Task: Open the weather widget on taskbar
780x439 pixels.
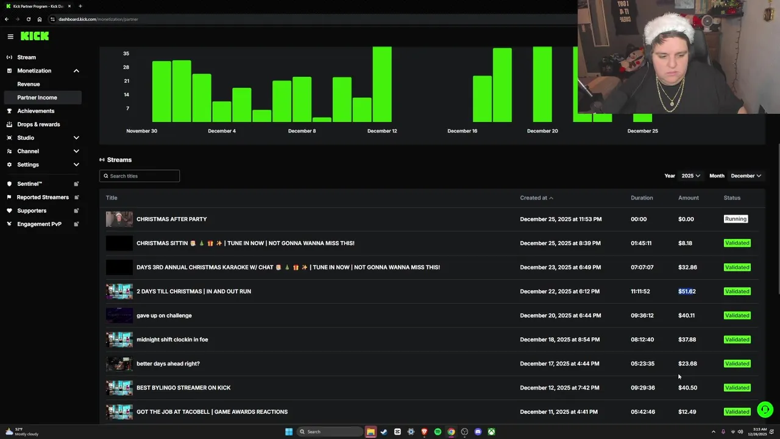Action: click(x=22, y=432)
